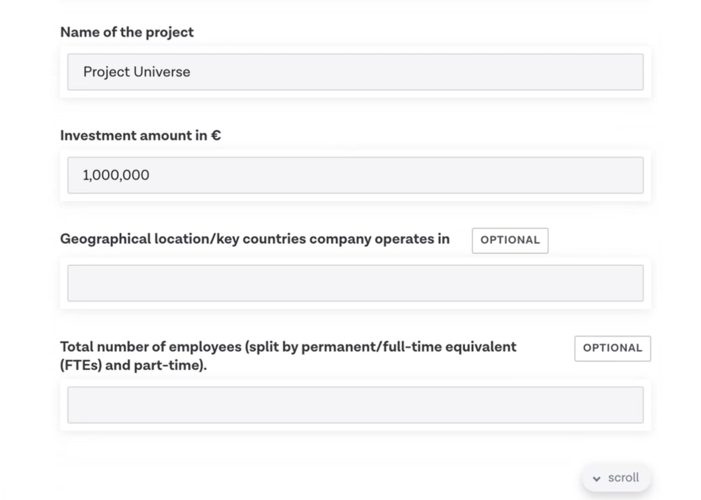Click the € symbol in the Investment label
Image resolution: width=701 pixels, height=500 pixels.
216,136
